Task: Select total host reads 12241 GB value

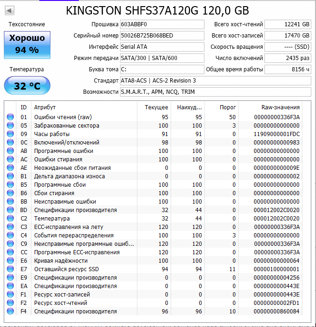Action: (x=288, y=24)
